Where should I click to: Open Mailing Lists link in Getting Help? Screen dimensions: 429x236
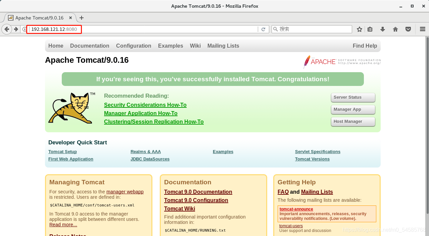[x=317, y=192]
